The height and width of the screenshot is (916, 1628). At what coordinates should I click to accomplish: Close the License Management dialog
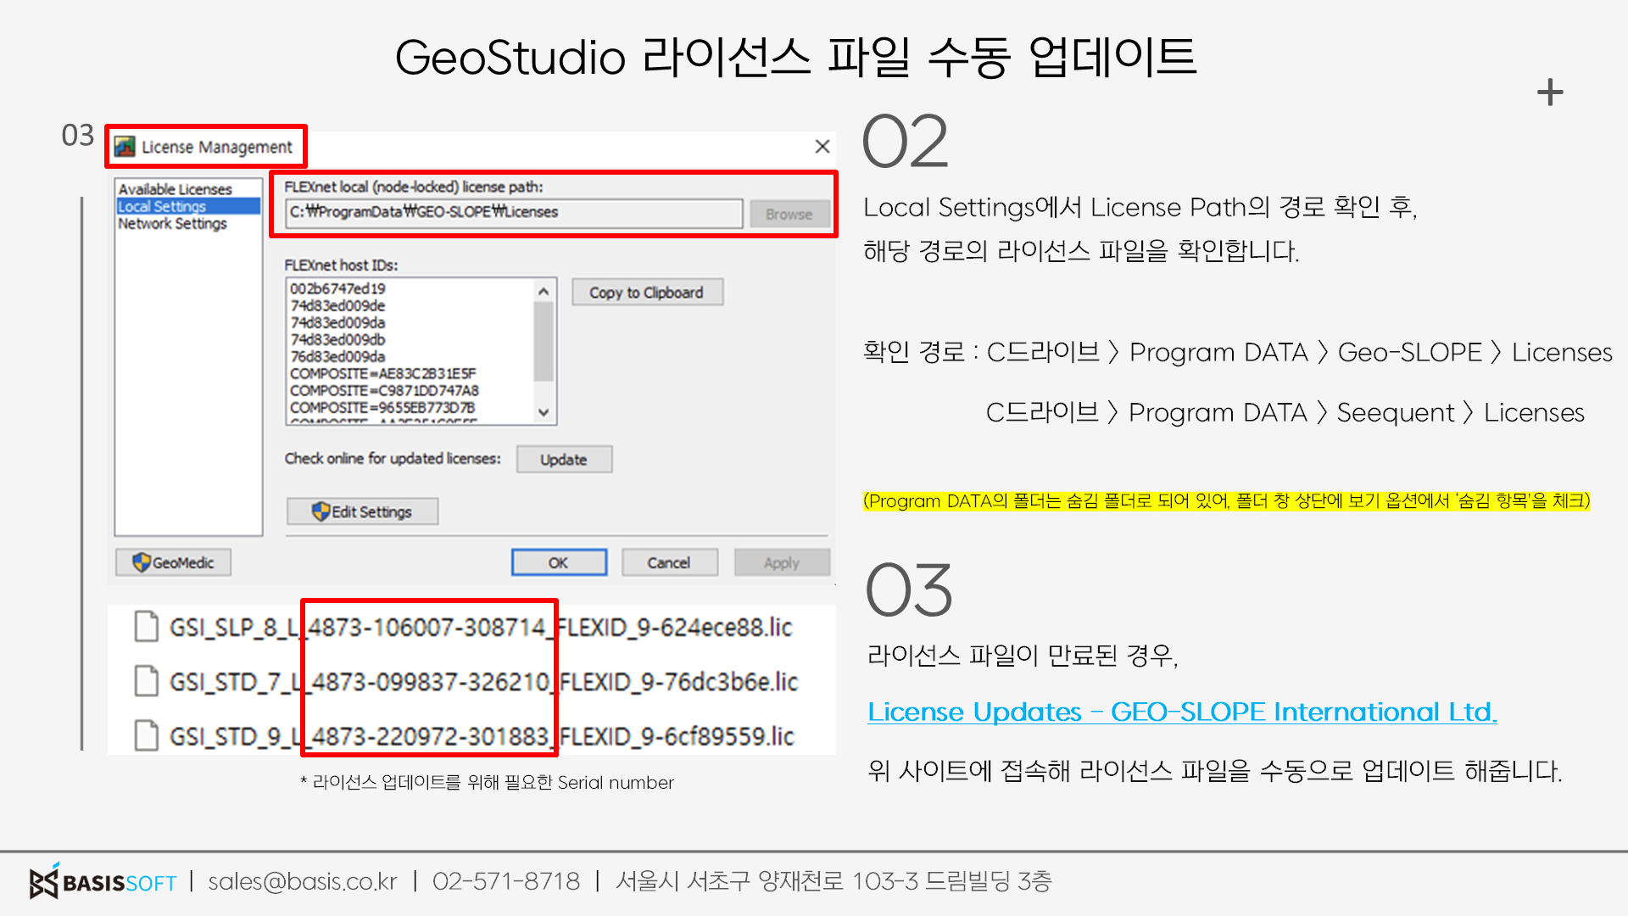(x=822, y=147)
